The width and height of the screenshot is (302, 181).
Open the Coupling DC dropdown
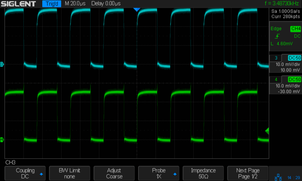coord(25,173)
